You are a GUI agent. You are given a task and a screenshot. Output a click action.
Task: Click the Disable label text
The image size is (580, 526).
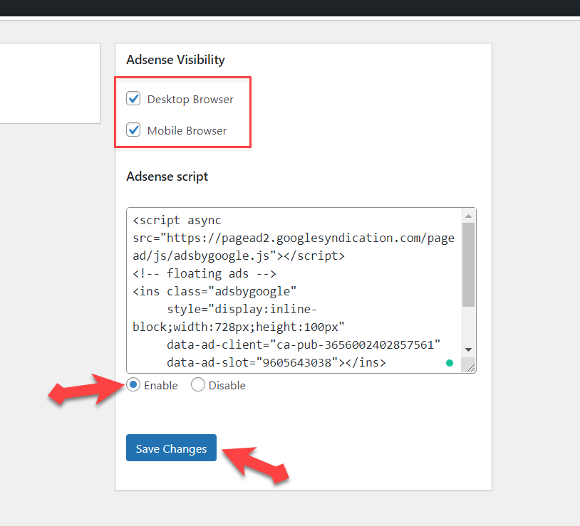click(227, 386)
